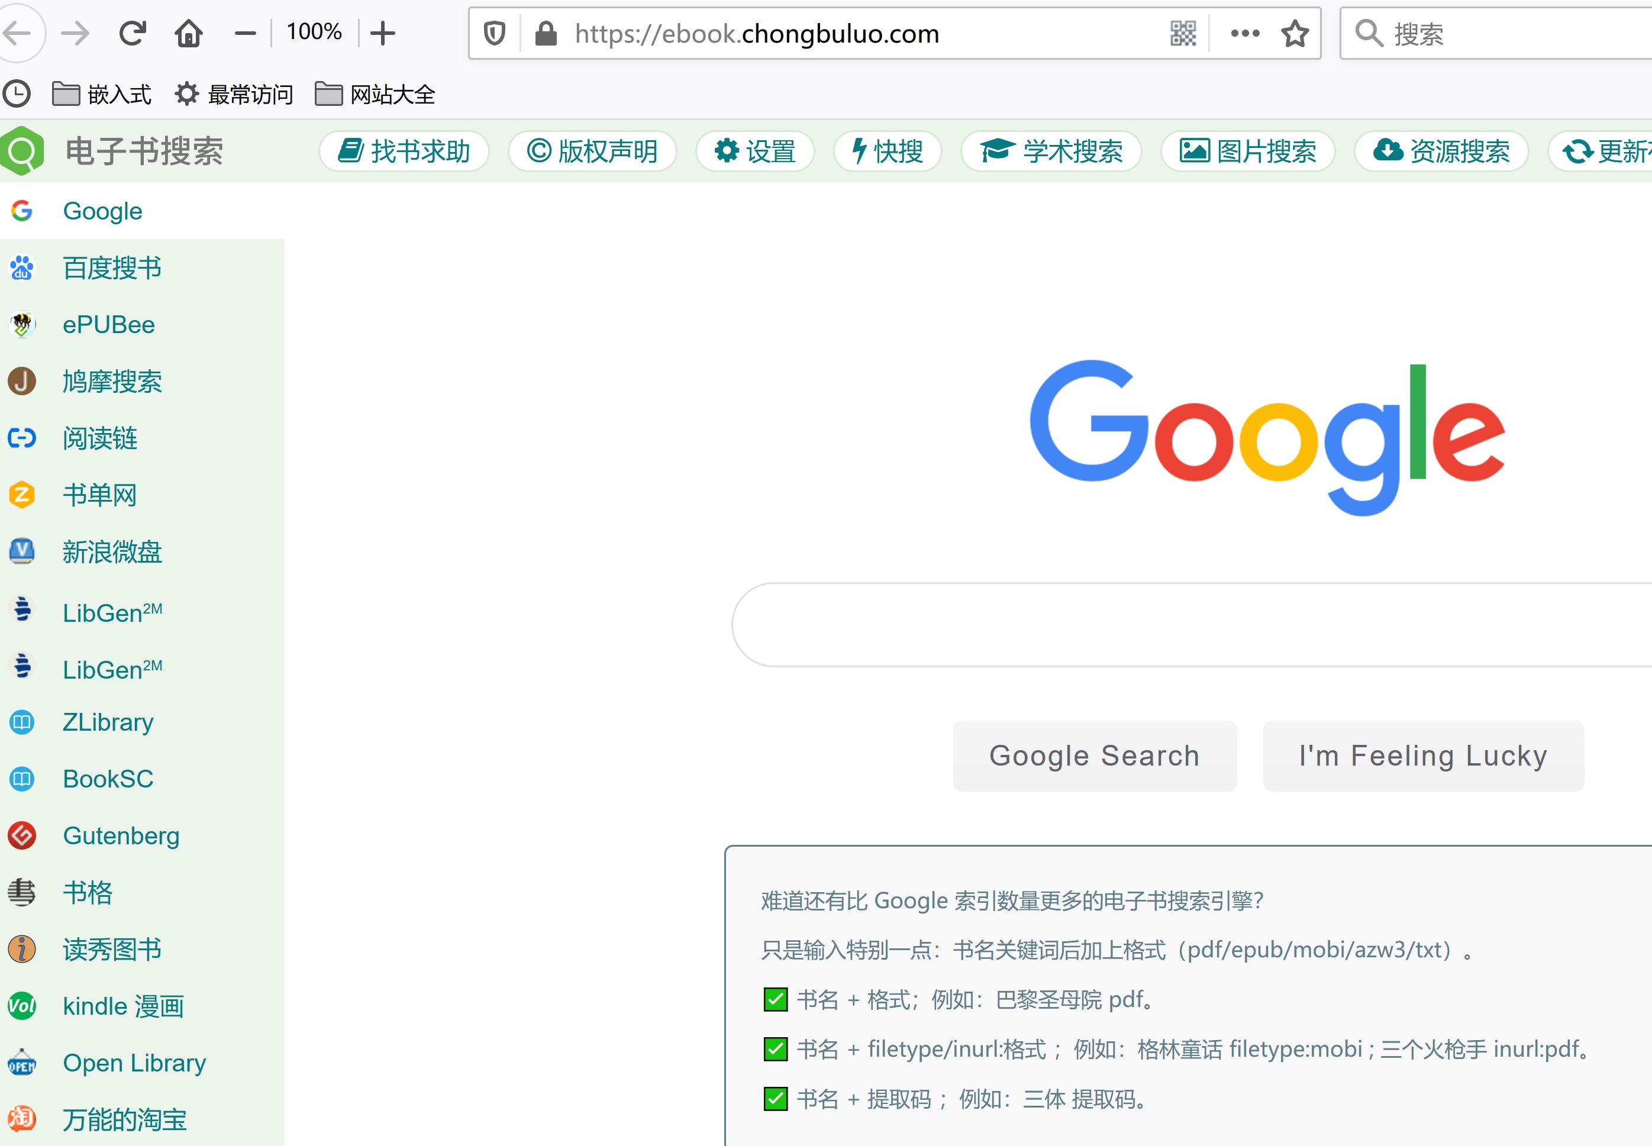The width and height of the screenshot is (1652, 1146).
Task: Click the Google Search button
Action: point(1094,756)
